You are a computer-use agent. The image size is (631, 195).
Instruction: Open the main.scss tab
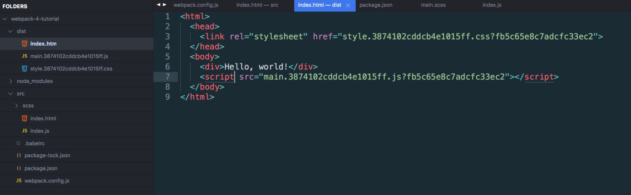click(433, 5)
